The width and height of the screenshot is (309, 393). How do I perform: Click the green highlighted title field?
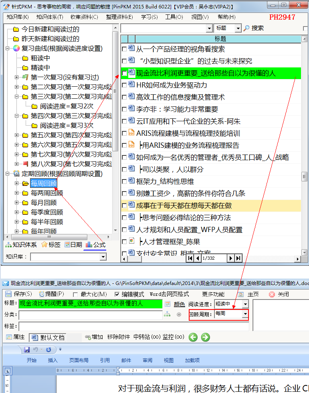point(91,304)
